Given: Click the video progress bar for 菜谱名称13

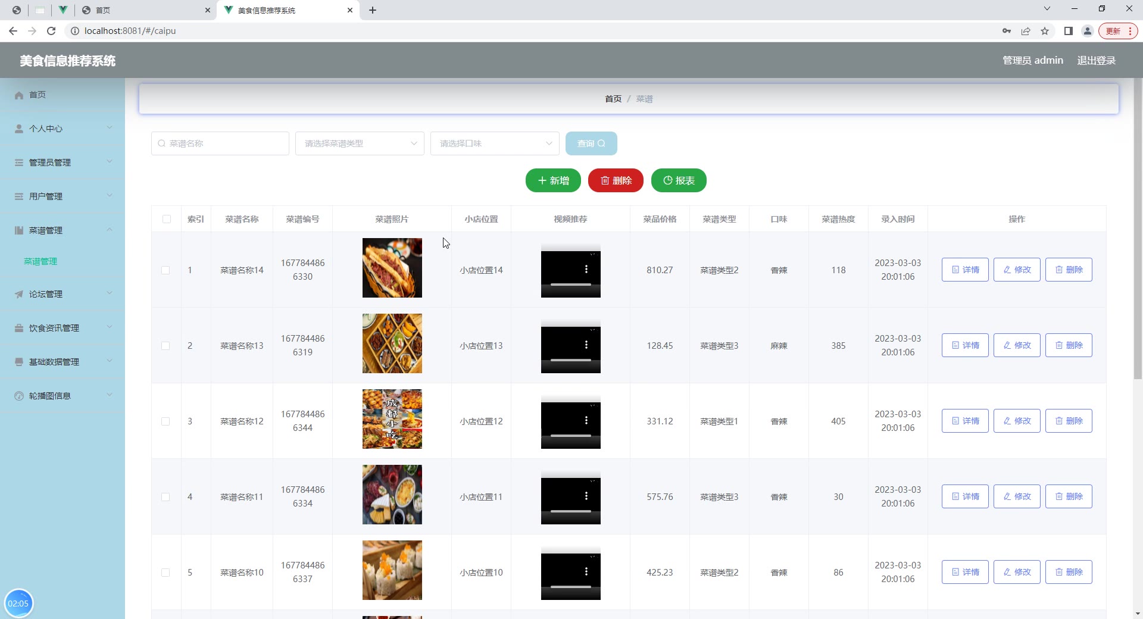Looking at the screenshot, I should [x=570, y=360].
